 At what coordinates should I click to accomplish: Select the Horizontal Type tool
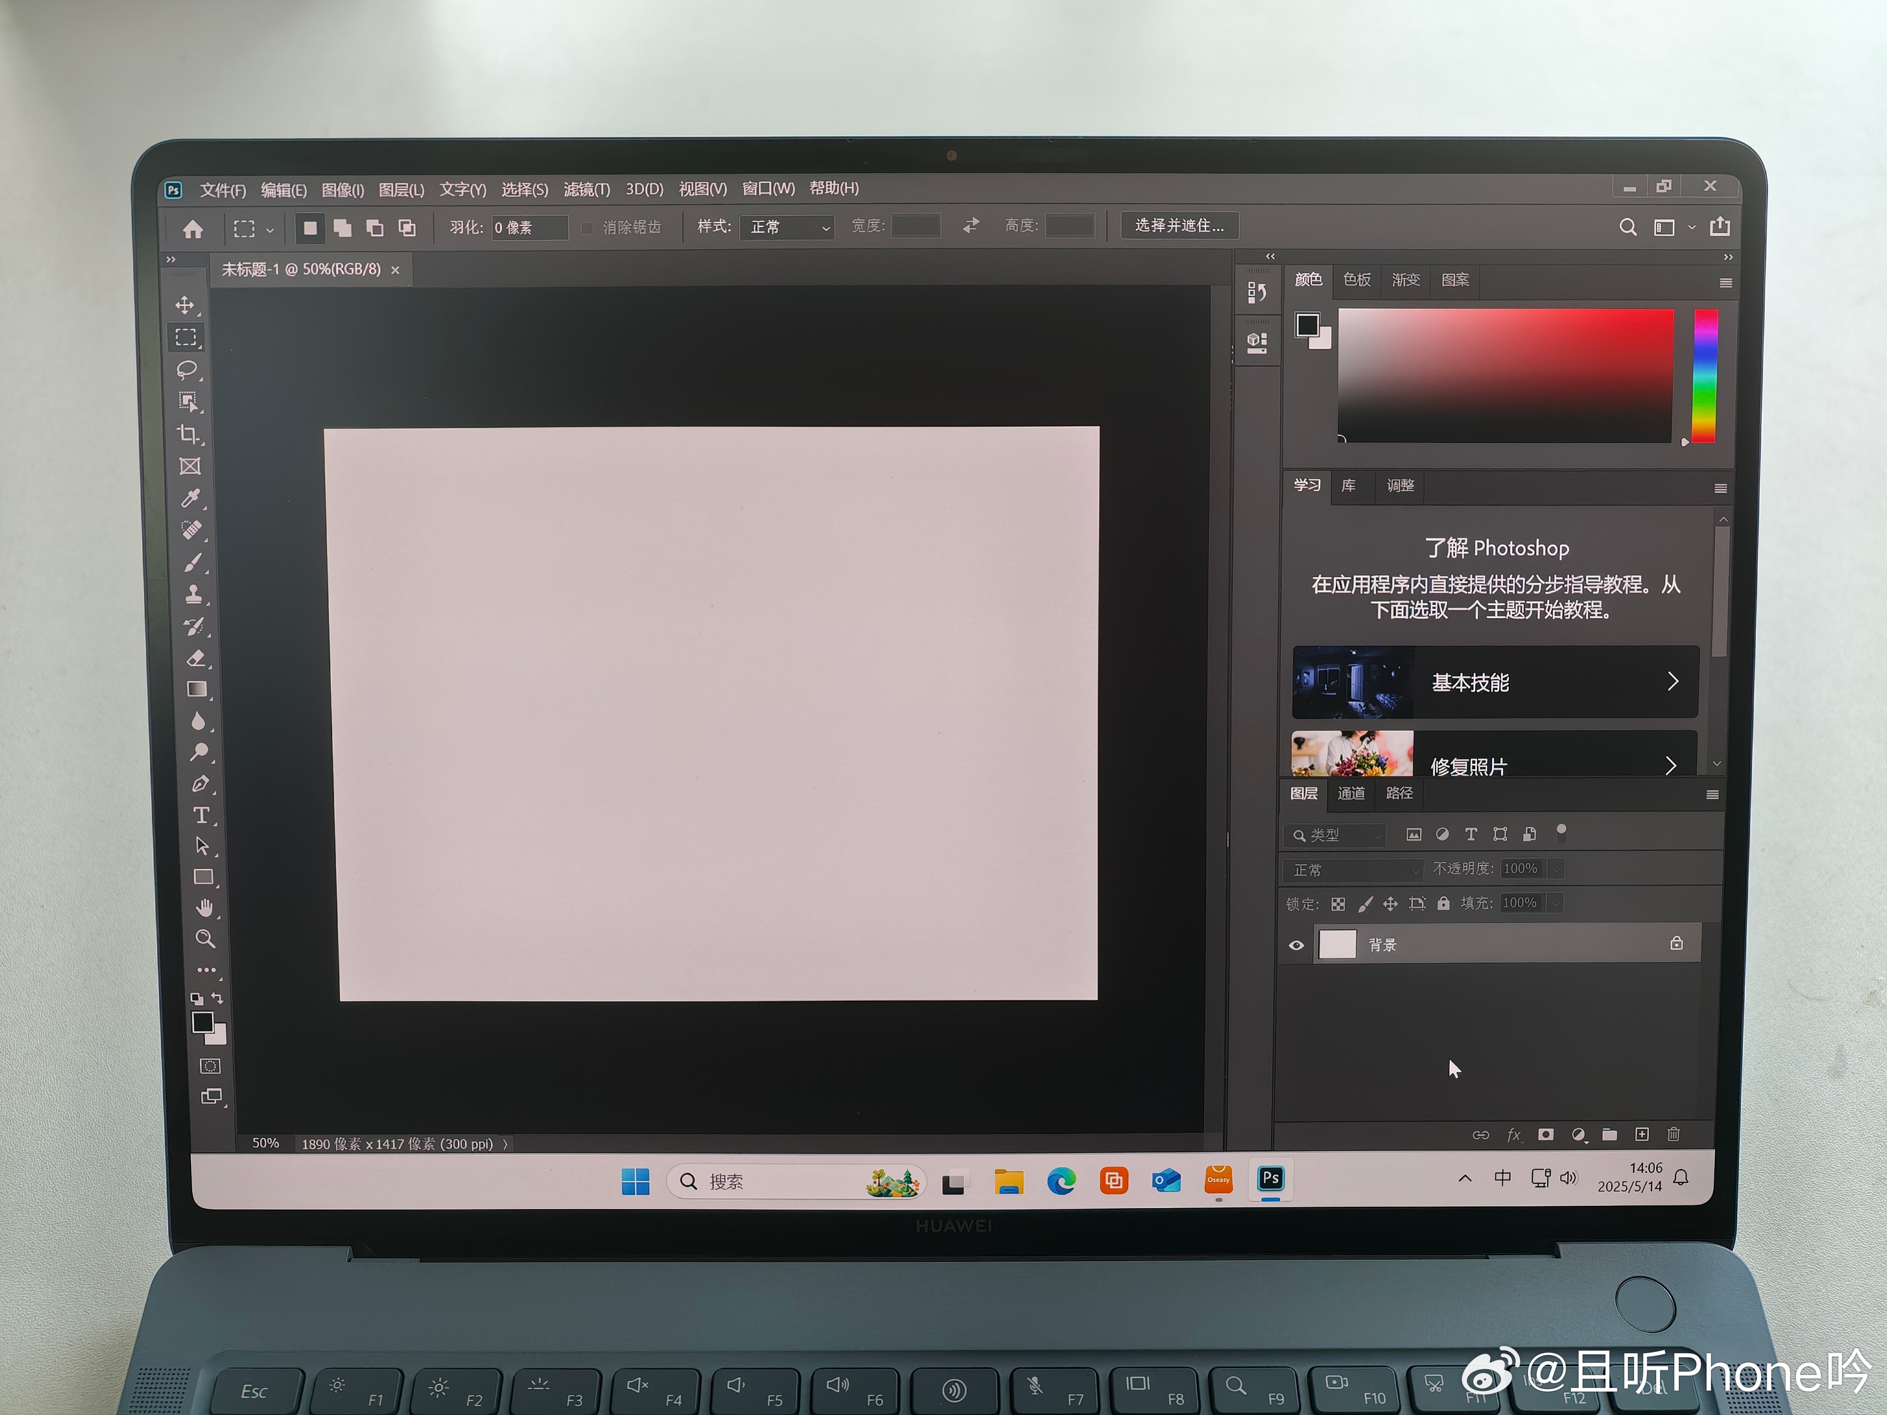click(x=201, y=814)
